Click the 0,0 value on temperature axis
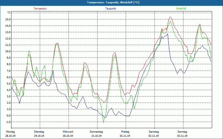This screenshot has width=223, height=139. pos(8,115)
